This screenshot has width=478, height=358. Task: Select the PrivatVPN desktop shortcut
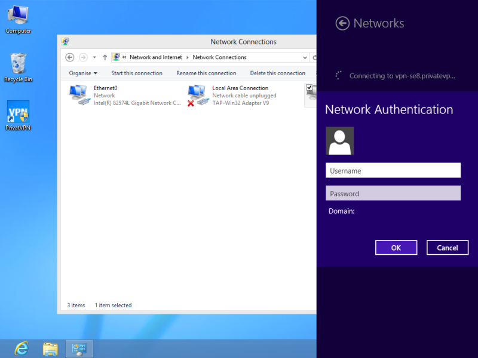[x=18, y=113]
